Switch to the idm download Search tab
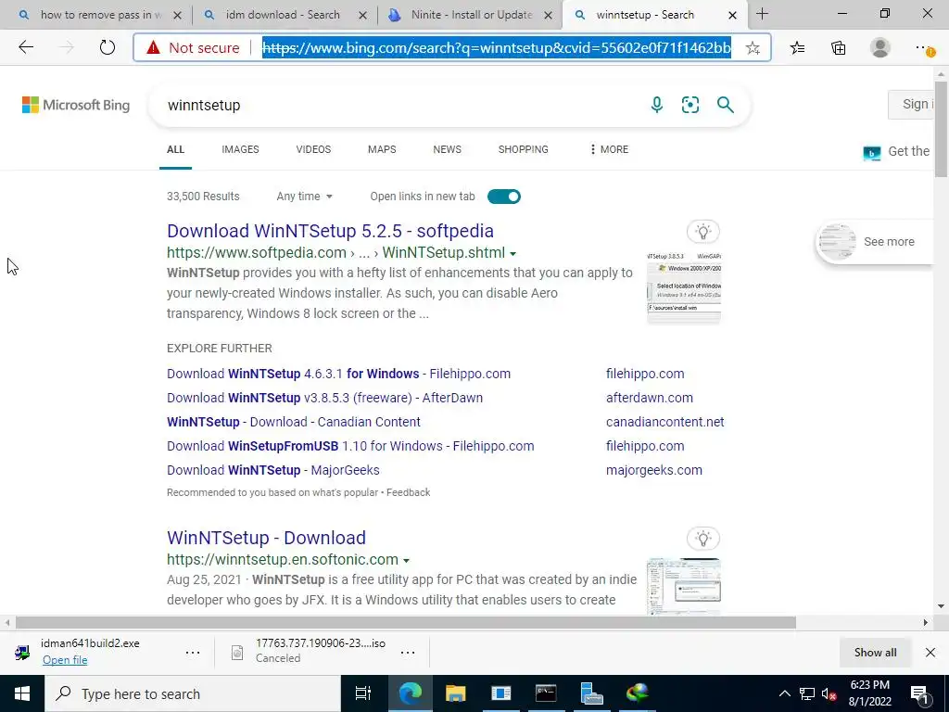949x712 pixels. click(283, 15)
